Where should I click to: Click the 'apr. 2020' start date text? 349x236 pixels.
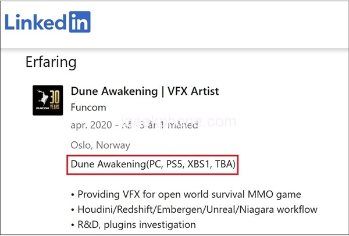(91, 125)
